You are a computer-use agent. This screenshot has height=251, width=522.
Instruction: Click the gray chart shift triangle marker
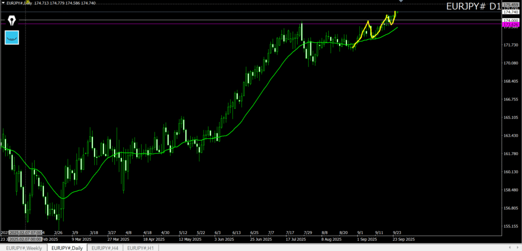pyautogui.click(x=401, y=2)
